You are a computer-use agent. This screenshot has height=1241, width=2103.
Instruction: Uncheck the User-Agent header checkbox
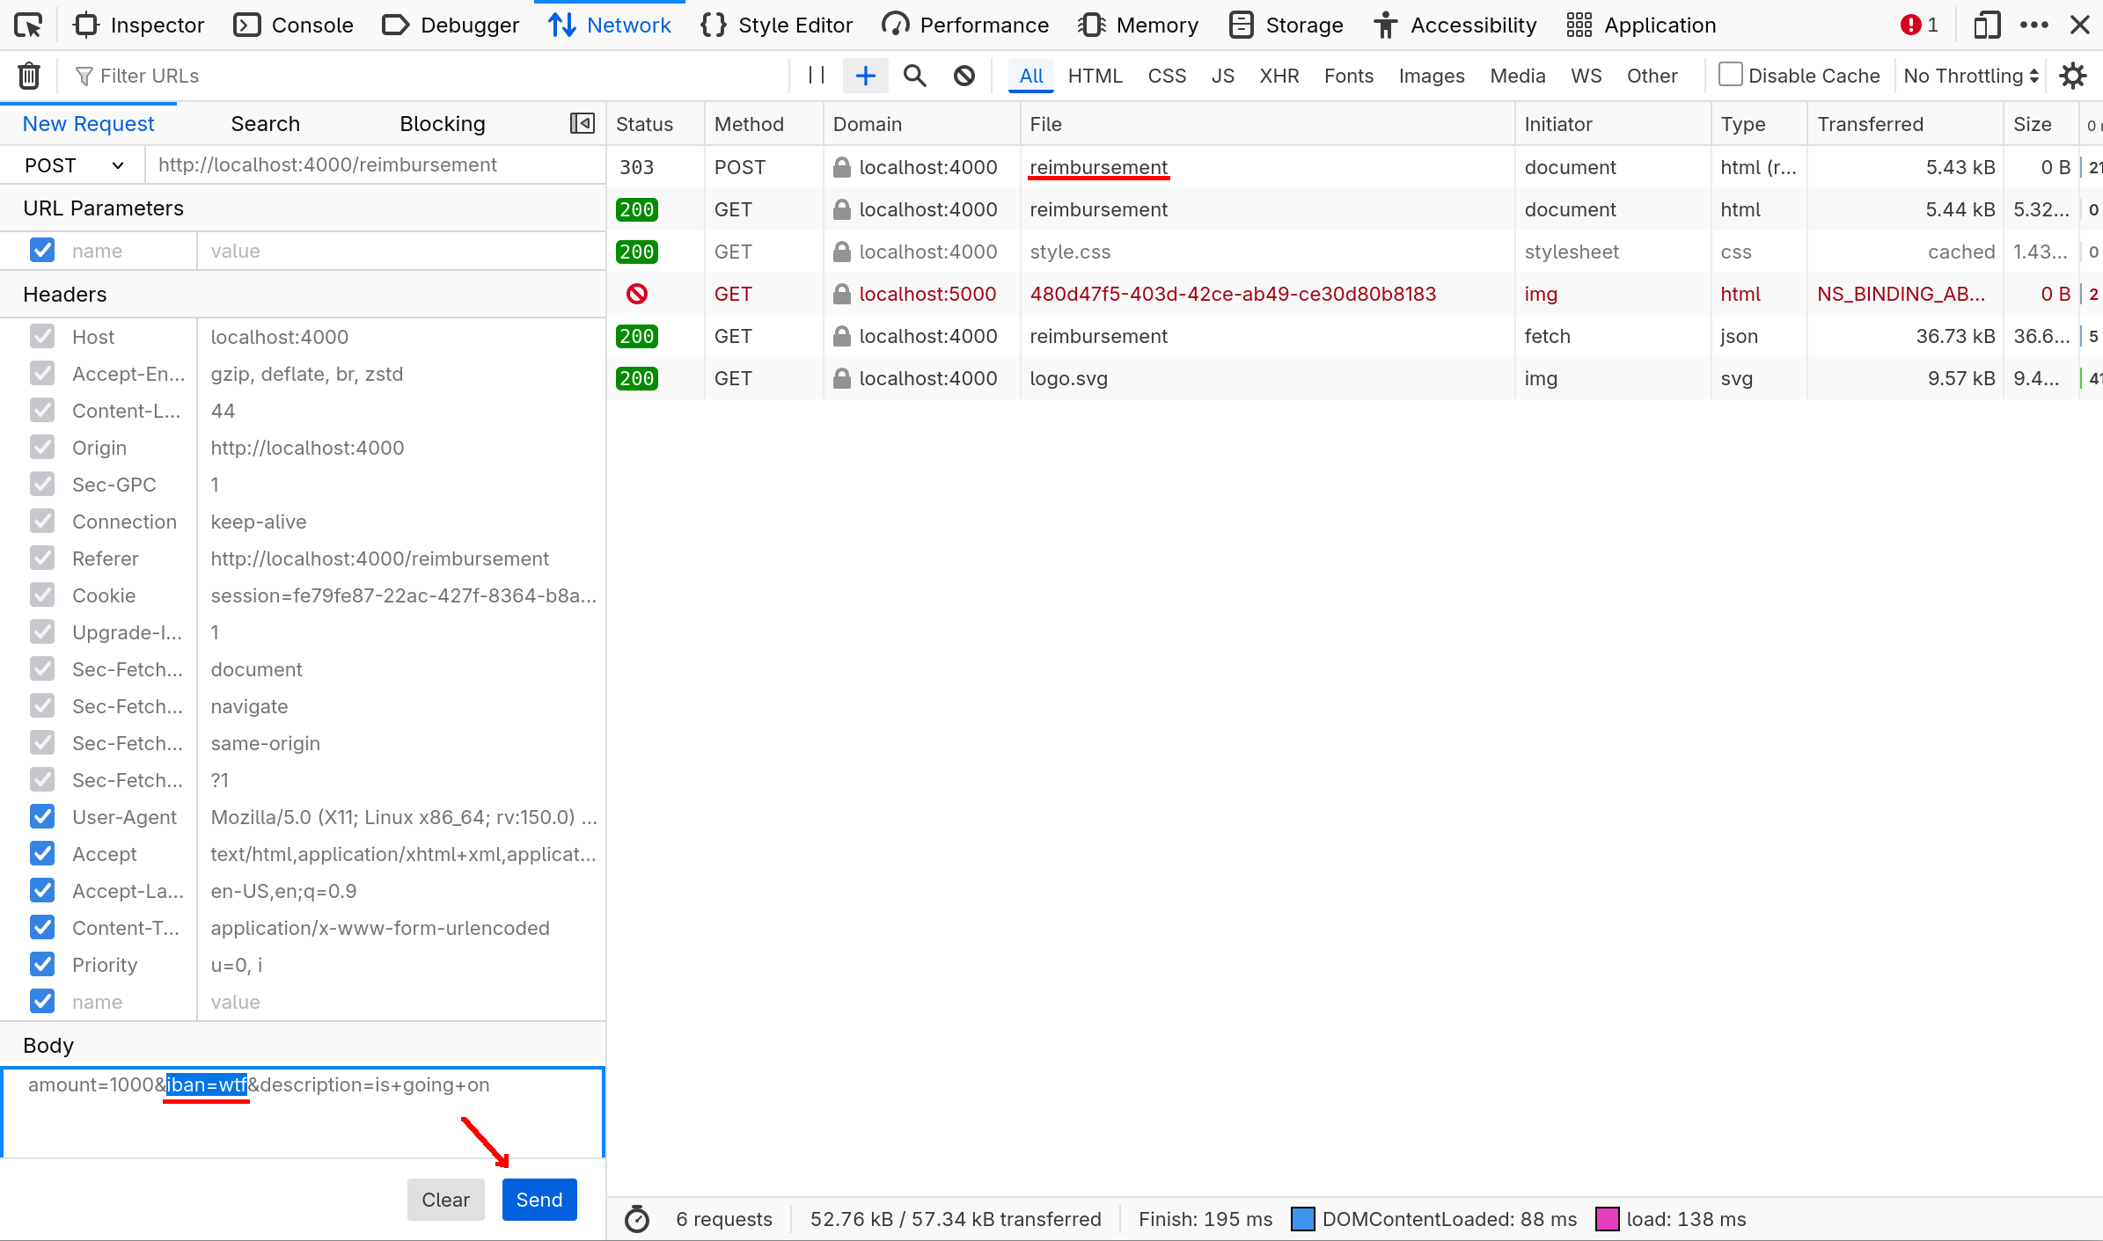[x=42, y=817]
